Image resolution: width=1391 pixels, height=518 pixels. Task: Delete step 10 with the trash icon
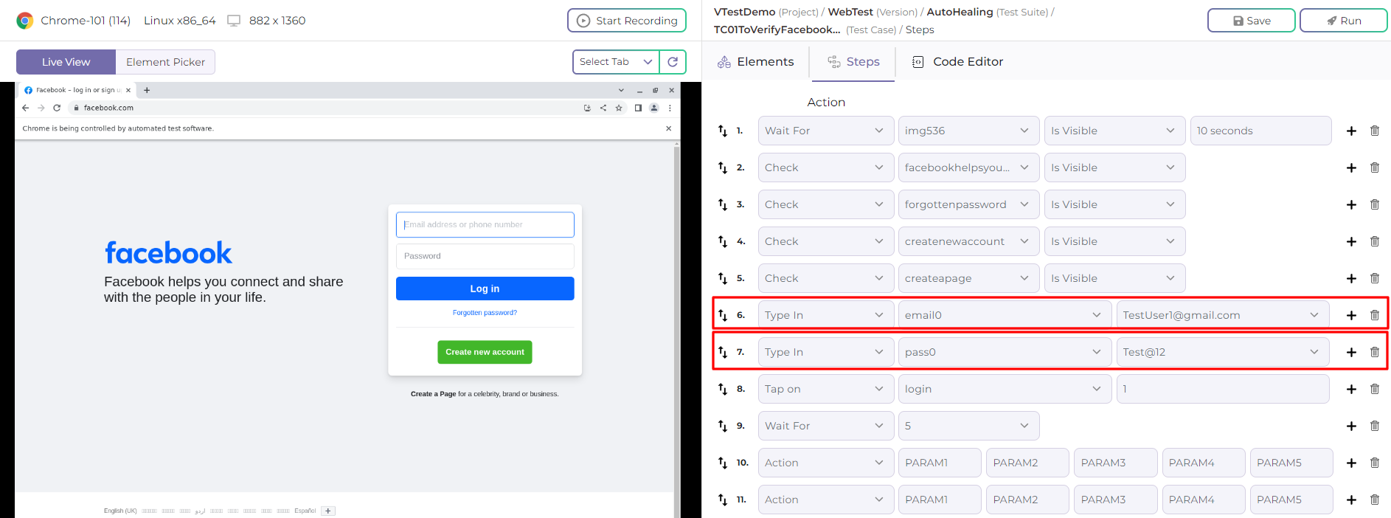tap(1375, 463)
